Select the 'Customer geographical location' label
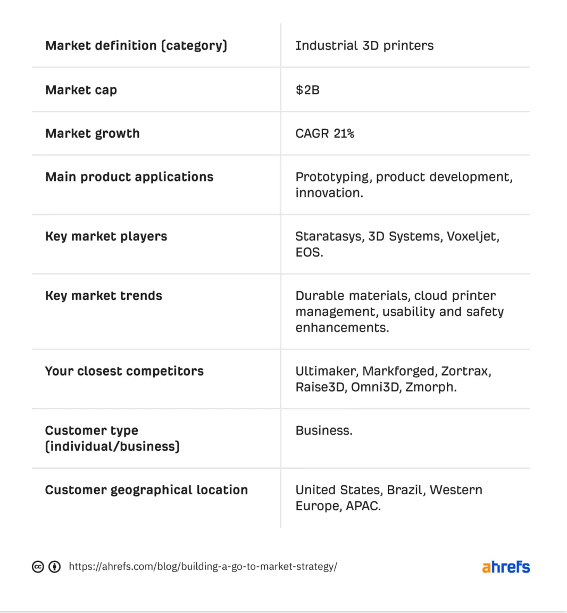This screenshot has height=613, width=567. point(146,490)
